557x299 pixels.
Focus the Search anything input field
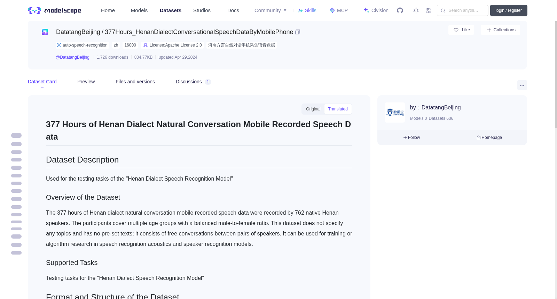463,10
